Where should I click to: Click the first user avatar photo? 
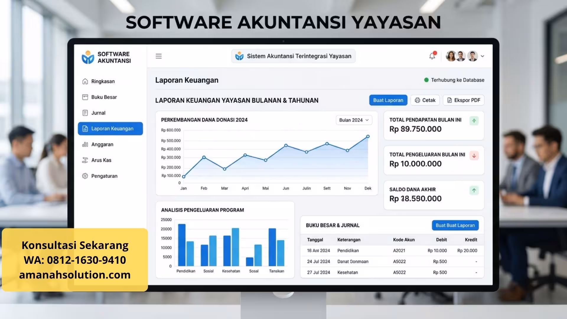[x=451, y=56]
